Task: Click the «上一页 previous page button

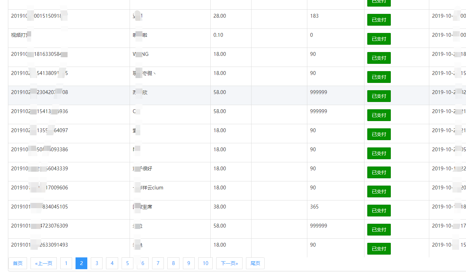Action: point(44,263)
